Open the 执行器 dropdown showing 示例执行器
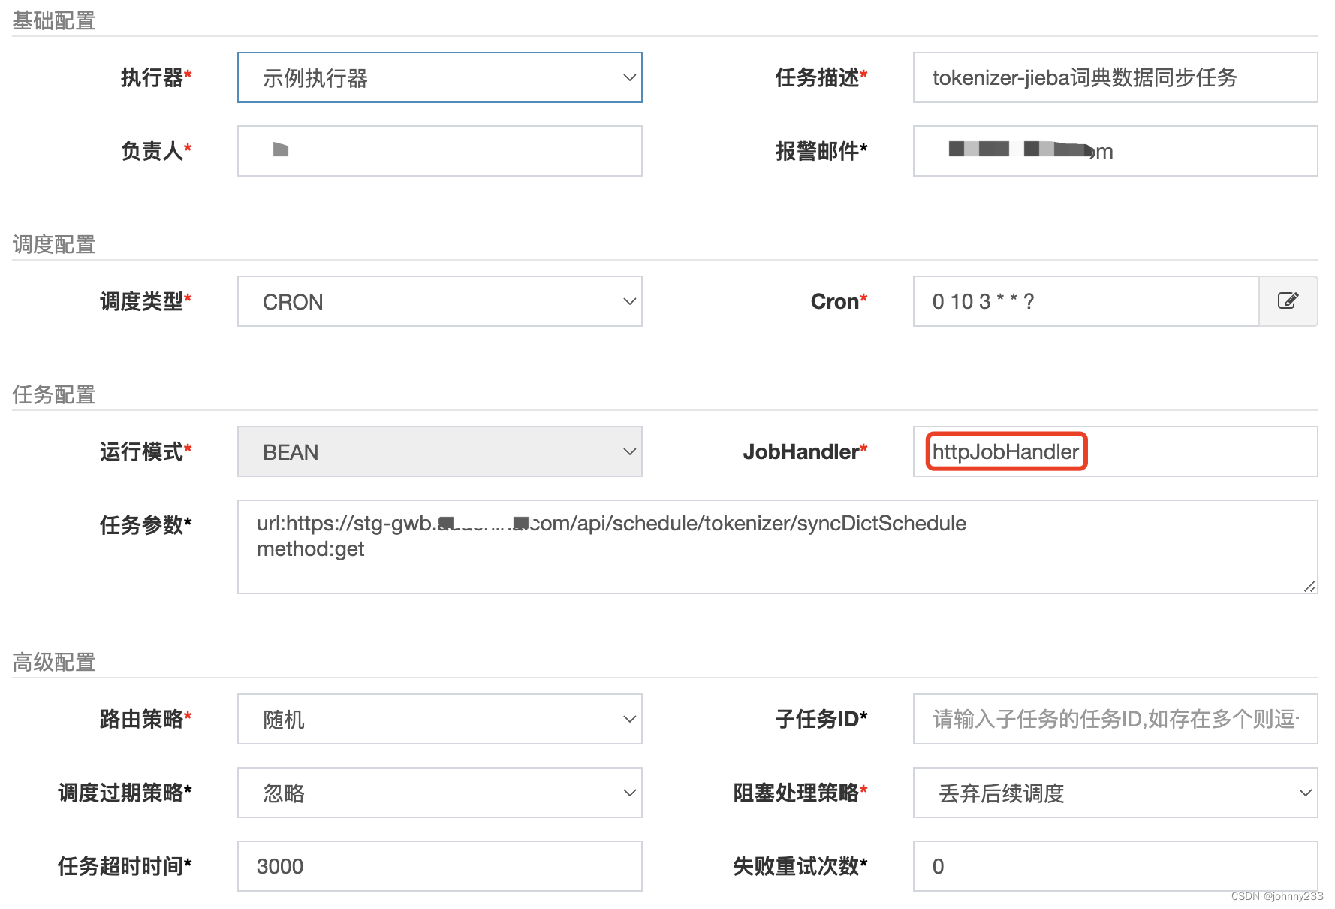1335x909 pixels. [440, 77]
